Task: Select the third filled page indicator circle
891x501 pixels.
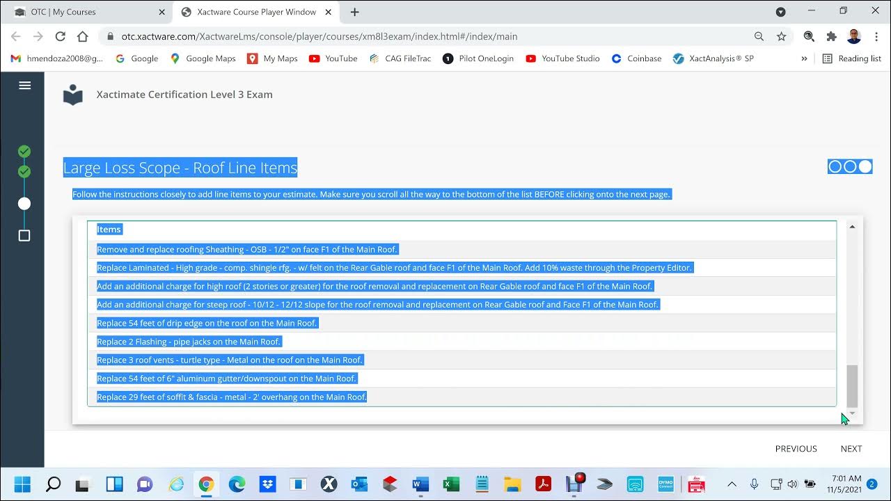Action: pos(865,166)
